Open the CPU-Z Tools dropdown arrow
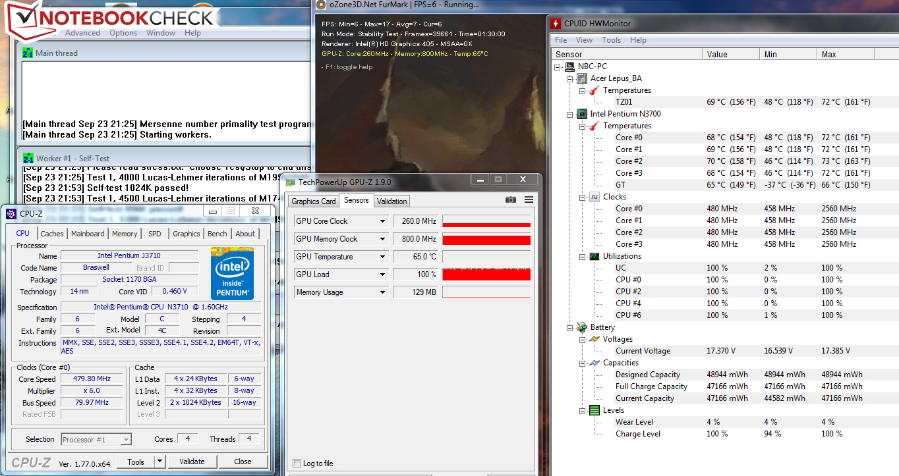 tap(160, 462)
